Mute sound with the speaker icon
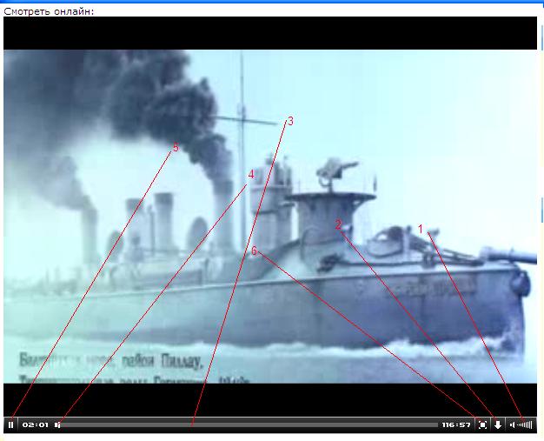Viewport: 544px width, 441px height. point(513,424)
